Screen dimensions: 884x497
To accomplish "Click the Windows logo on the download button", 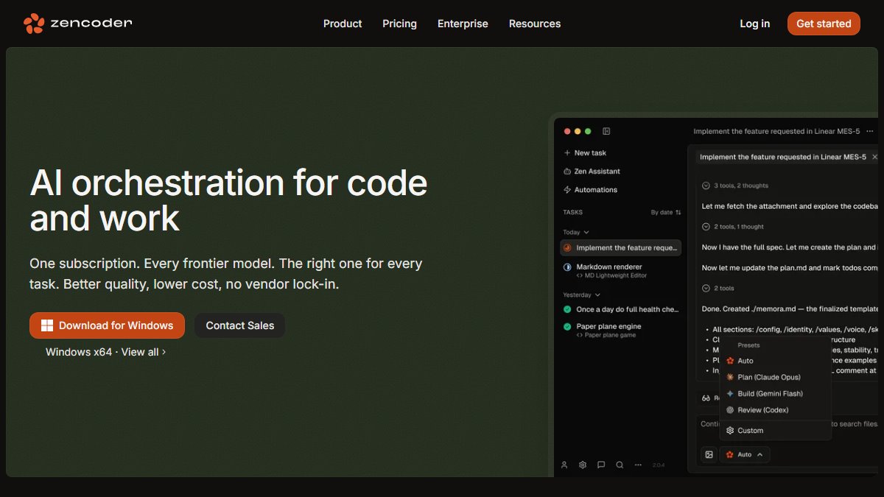I will coord(47,325).
